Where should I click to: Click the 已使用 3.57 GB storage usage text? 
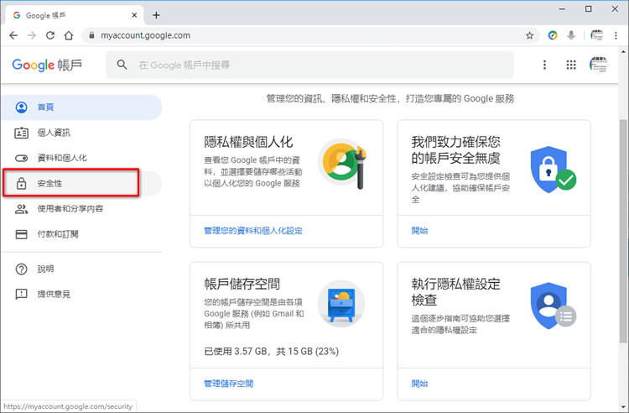pos(272,352)
